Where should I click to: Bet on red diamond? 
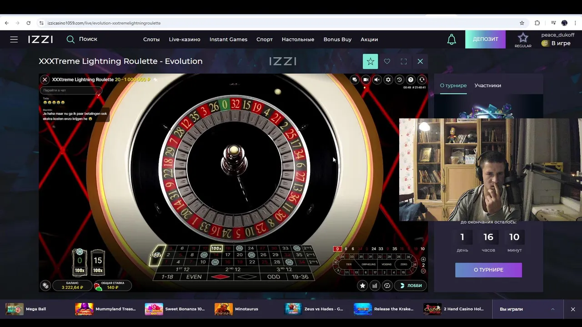pyautogui.click(x=221, y=277)
